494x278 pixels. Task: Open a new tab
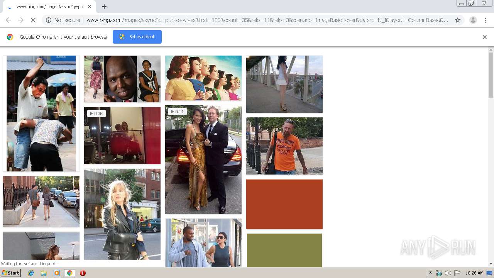coord(104,7)
